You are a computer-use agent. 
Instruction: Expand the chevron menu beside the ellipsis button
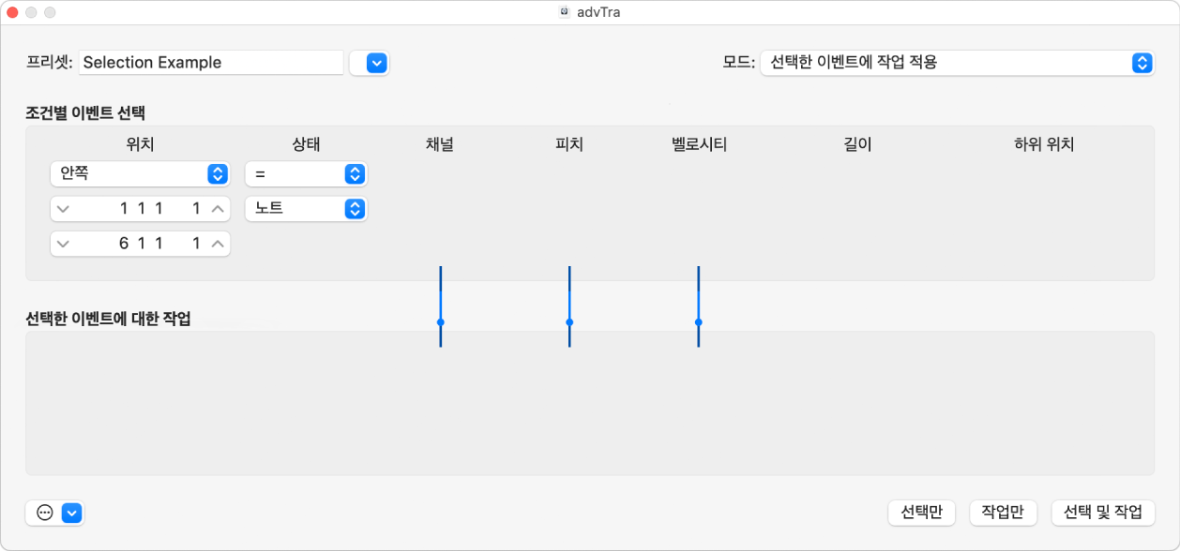[x=70, y=513]
